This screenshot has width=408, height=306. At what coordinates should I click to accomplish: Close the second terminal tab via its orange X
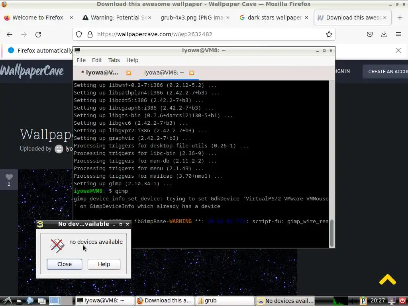point(192,73)
